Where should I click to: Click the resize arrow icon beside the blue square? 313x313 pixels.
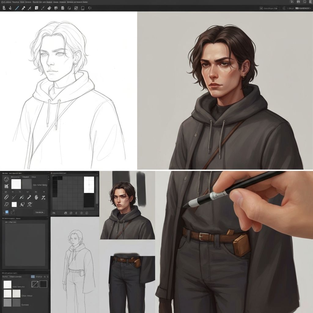(13, 212)
